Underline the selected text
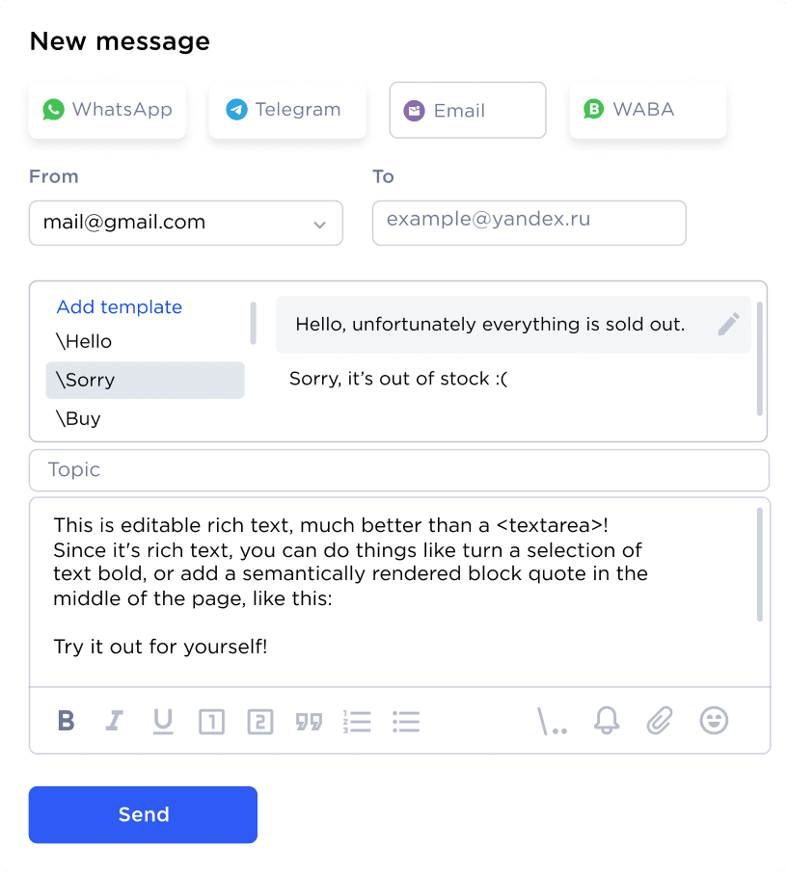The height and width of the screenshot is (873, 787). (x=163, y=721)
